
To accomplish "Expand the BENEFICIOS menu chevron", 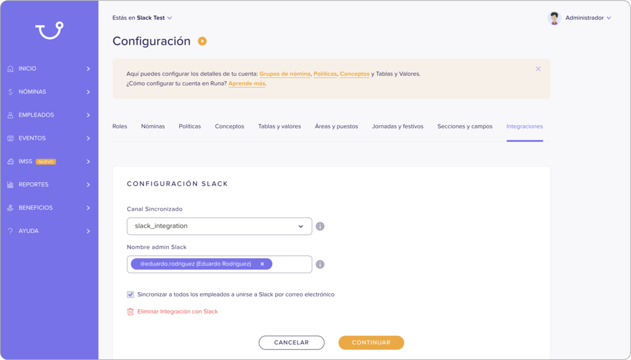I will (89, 208).
